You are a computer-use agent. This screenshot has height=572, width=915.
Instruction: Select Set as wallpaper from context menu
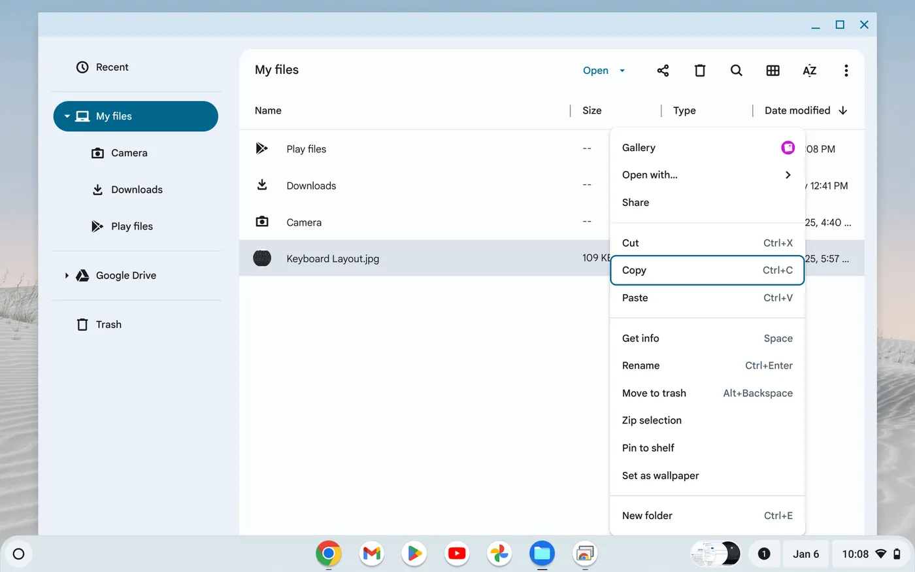click(x=708, y=476)
